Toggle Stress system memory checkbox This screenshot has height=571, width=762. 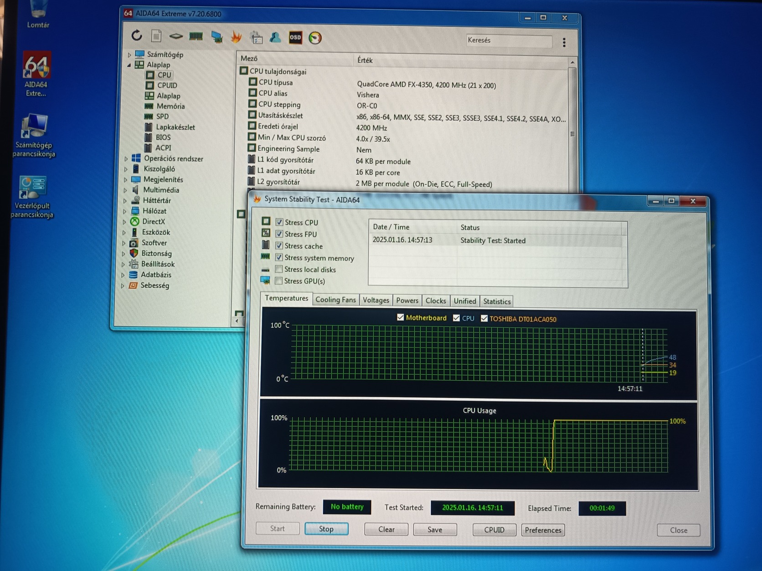279,257
